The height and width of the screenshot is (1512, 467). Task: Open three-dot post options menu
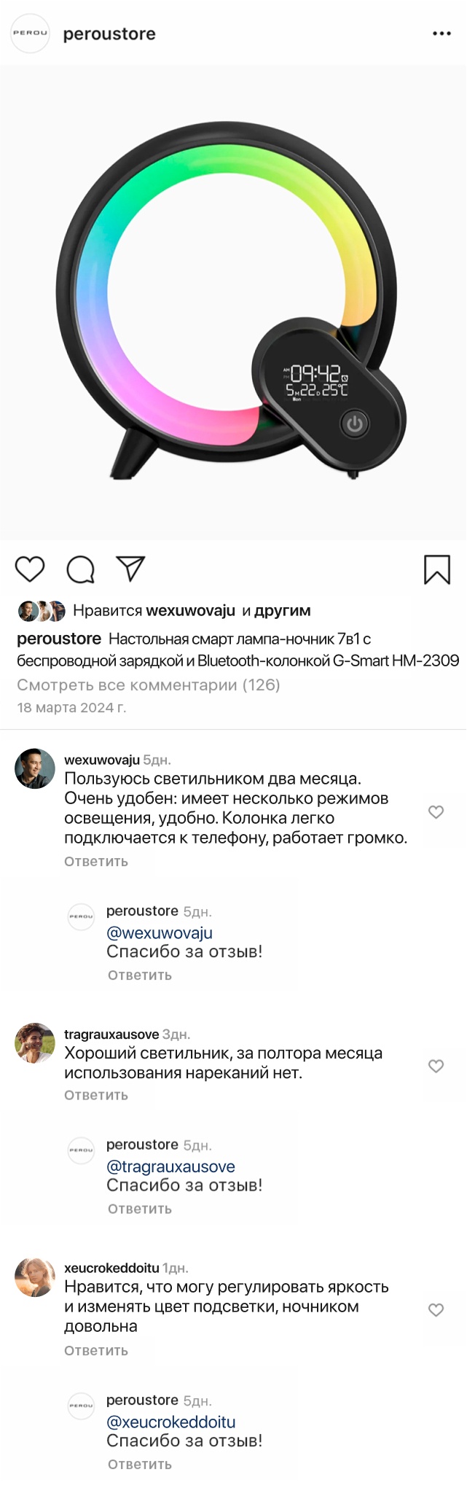442,34
